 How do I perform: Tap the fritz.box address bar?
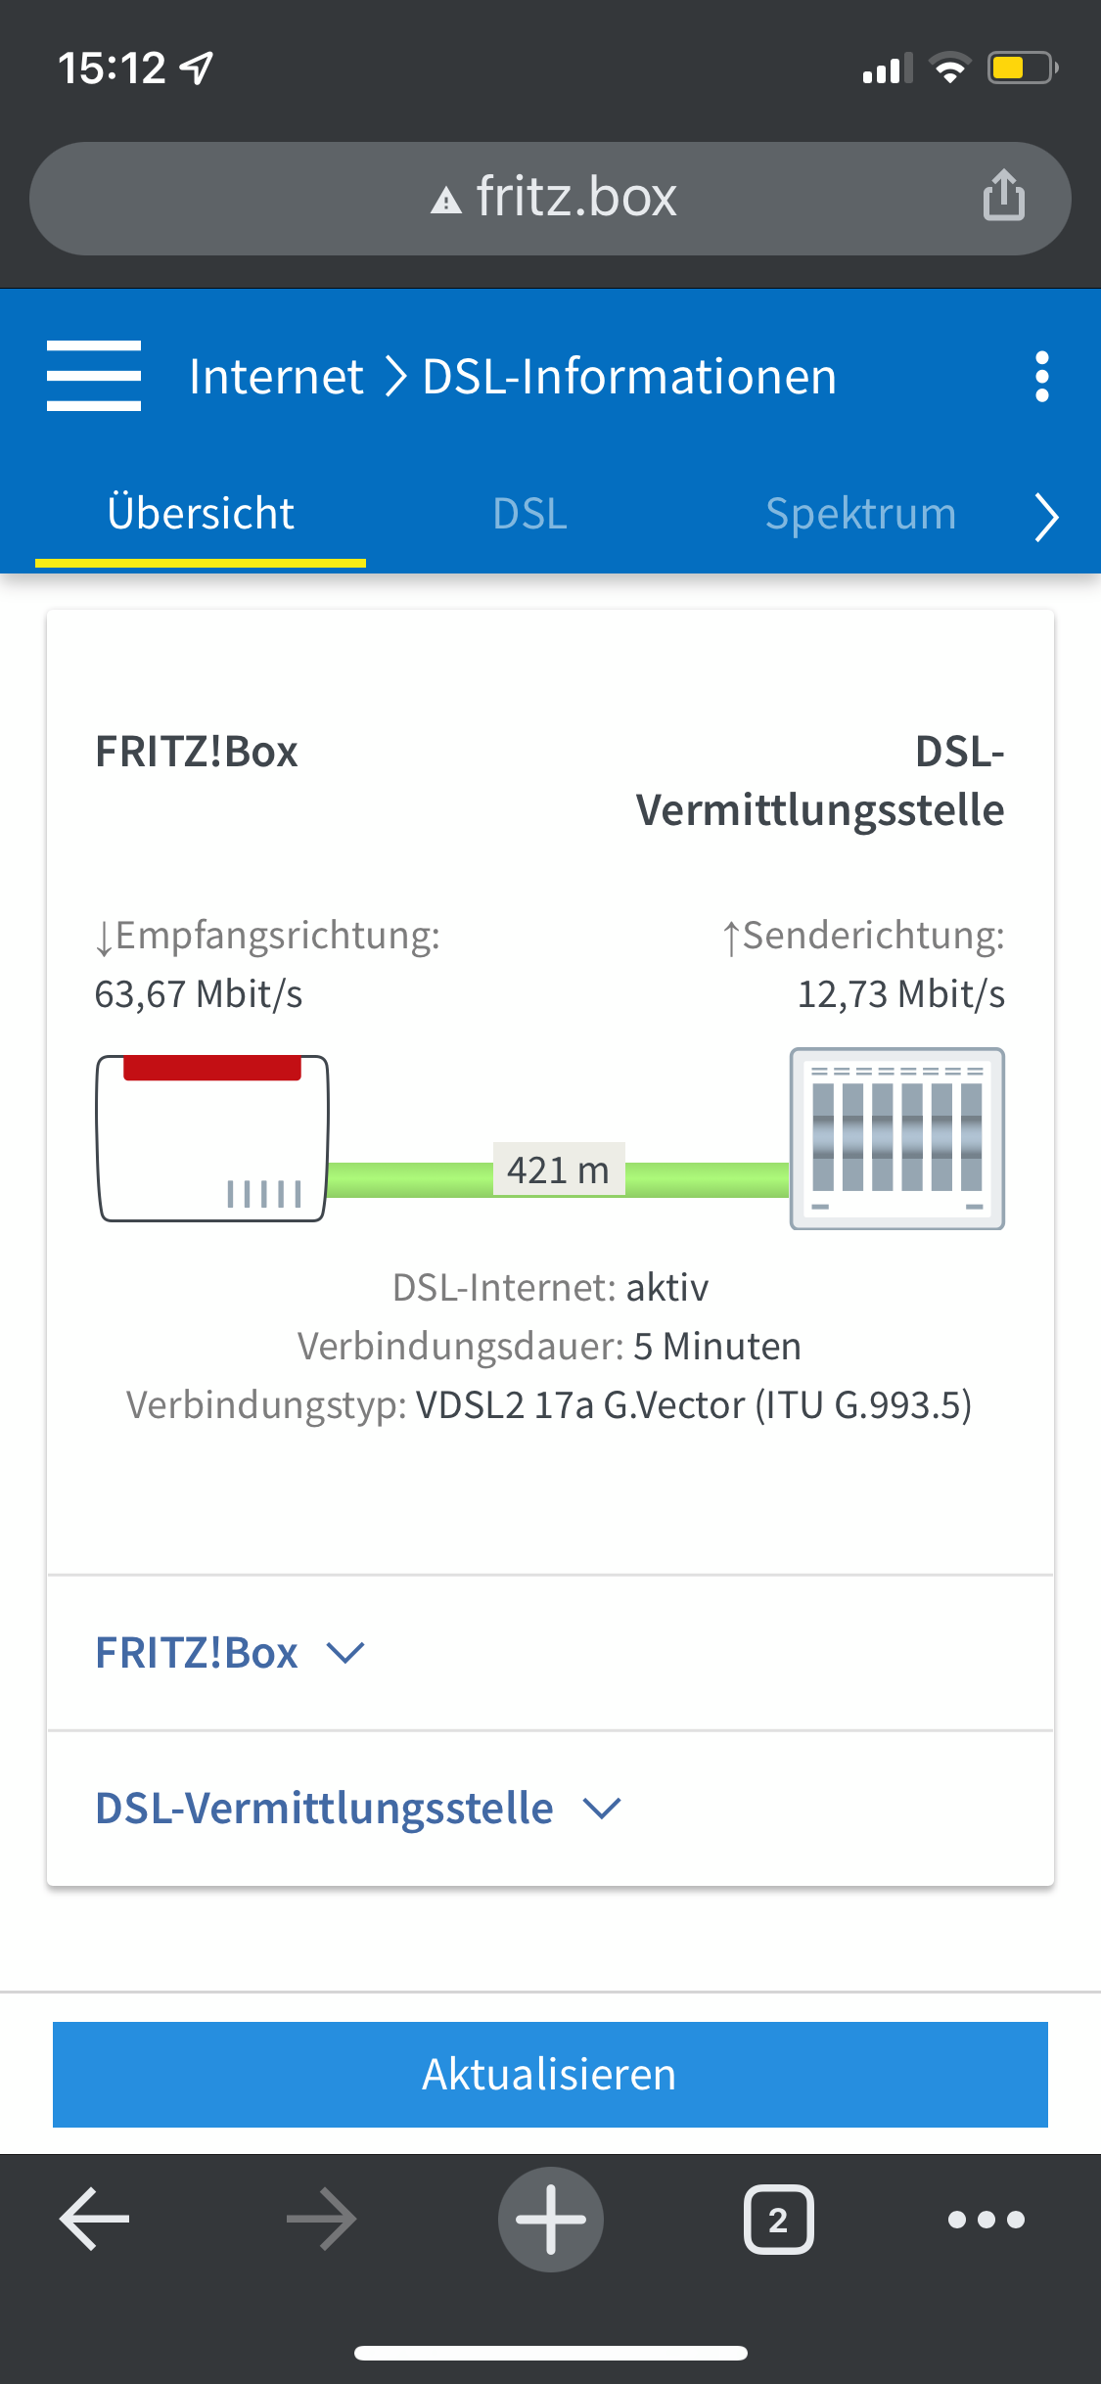pyautogui.click(x=550, y=199)
